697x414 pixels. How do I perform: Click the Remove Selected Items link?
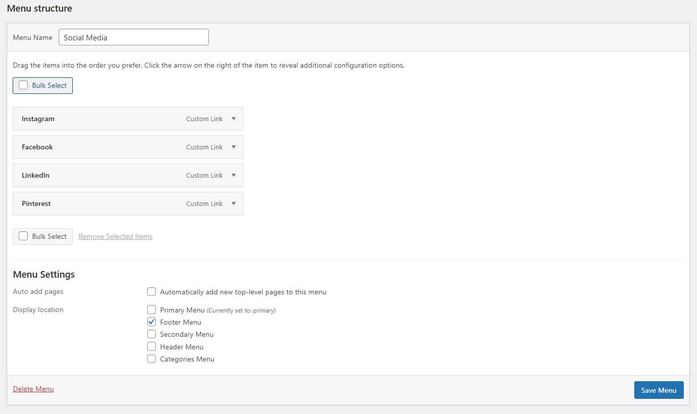pos(115,236)
